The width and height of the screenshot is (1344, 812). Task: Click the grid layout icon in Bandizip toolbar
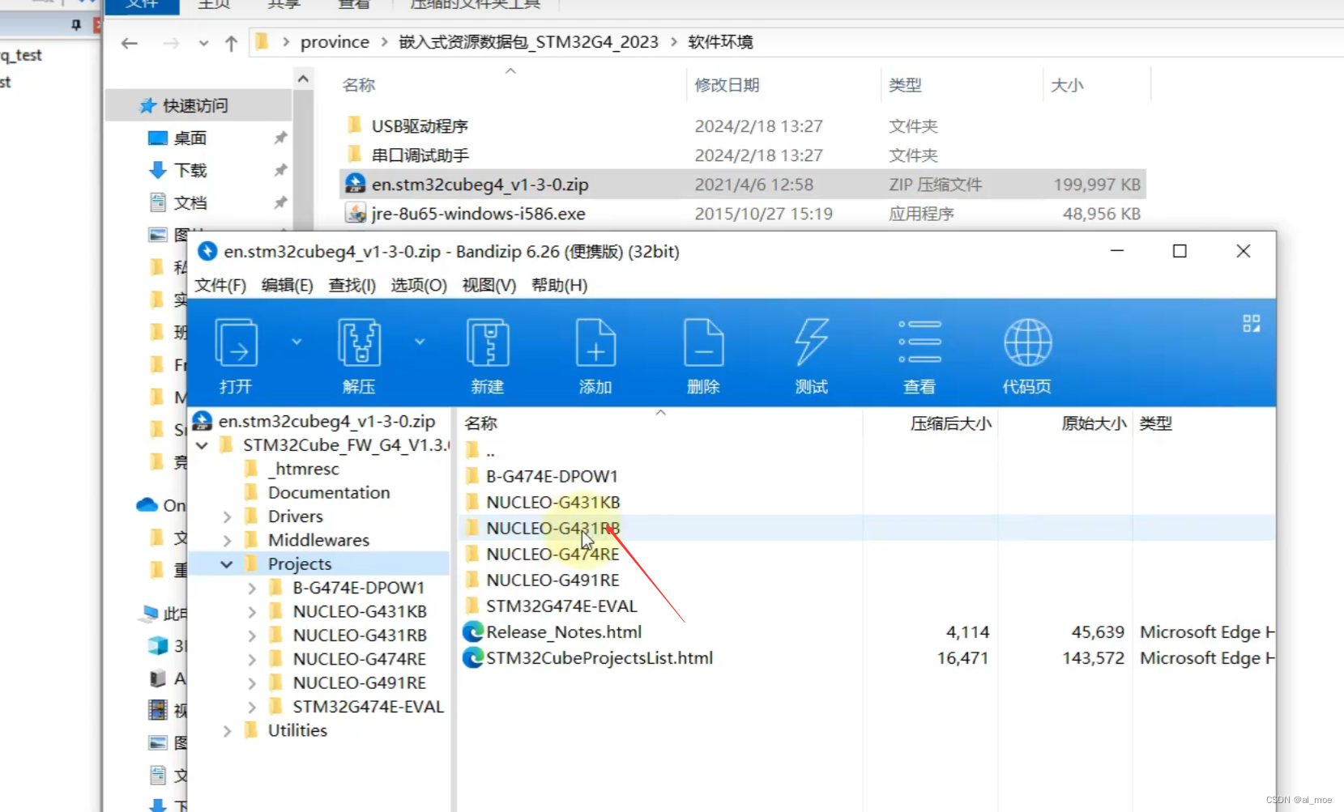1251,324
